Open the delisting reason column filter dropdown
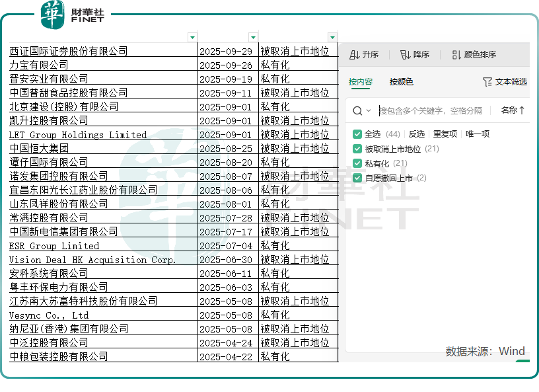This screenshot has height=392, width=539. [332, 38]
